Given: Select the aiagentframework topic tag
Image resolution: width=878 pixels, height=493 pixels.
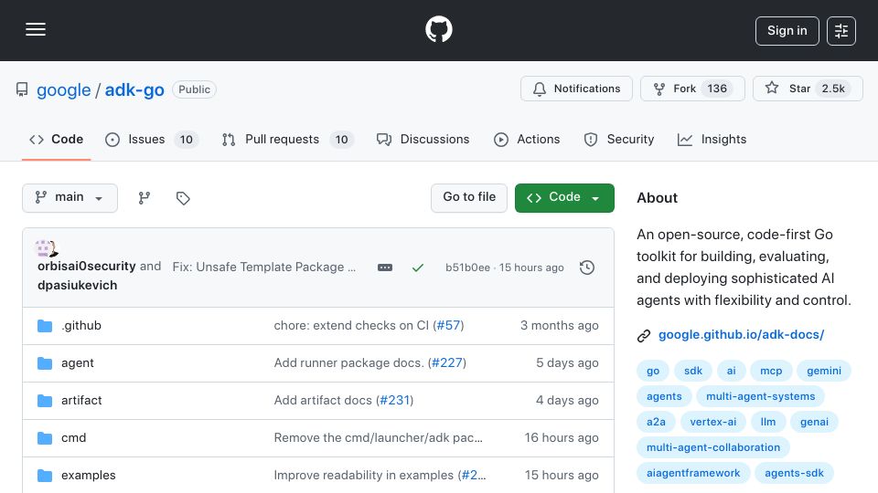Looking at the screenshot, I should tap(693, 474).
